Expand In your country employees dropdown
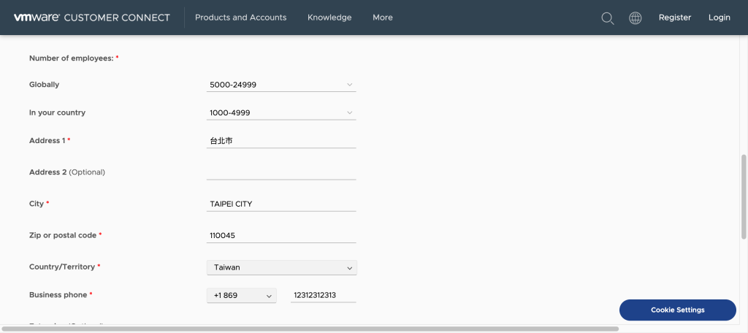 (x=281, y=113)
